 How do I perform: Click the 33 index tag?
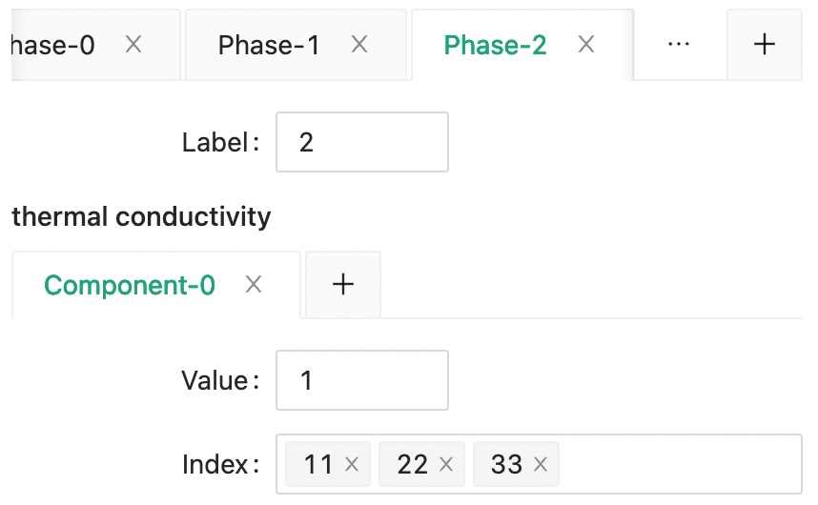pyautogui.click(x=507, y=464)
